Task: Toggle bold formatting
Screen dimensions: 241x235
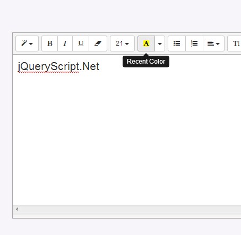Action: coord(50,43)
